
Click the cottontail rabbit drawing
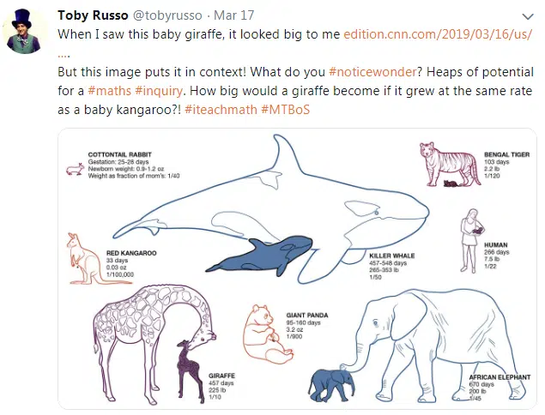[75, 169]
